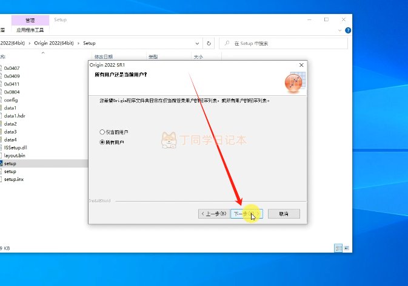Close the Origin 2022 SR1 dialog
408x286 pixels.
point(301,65)
